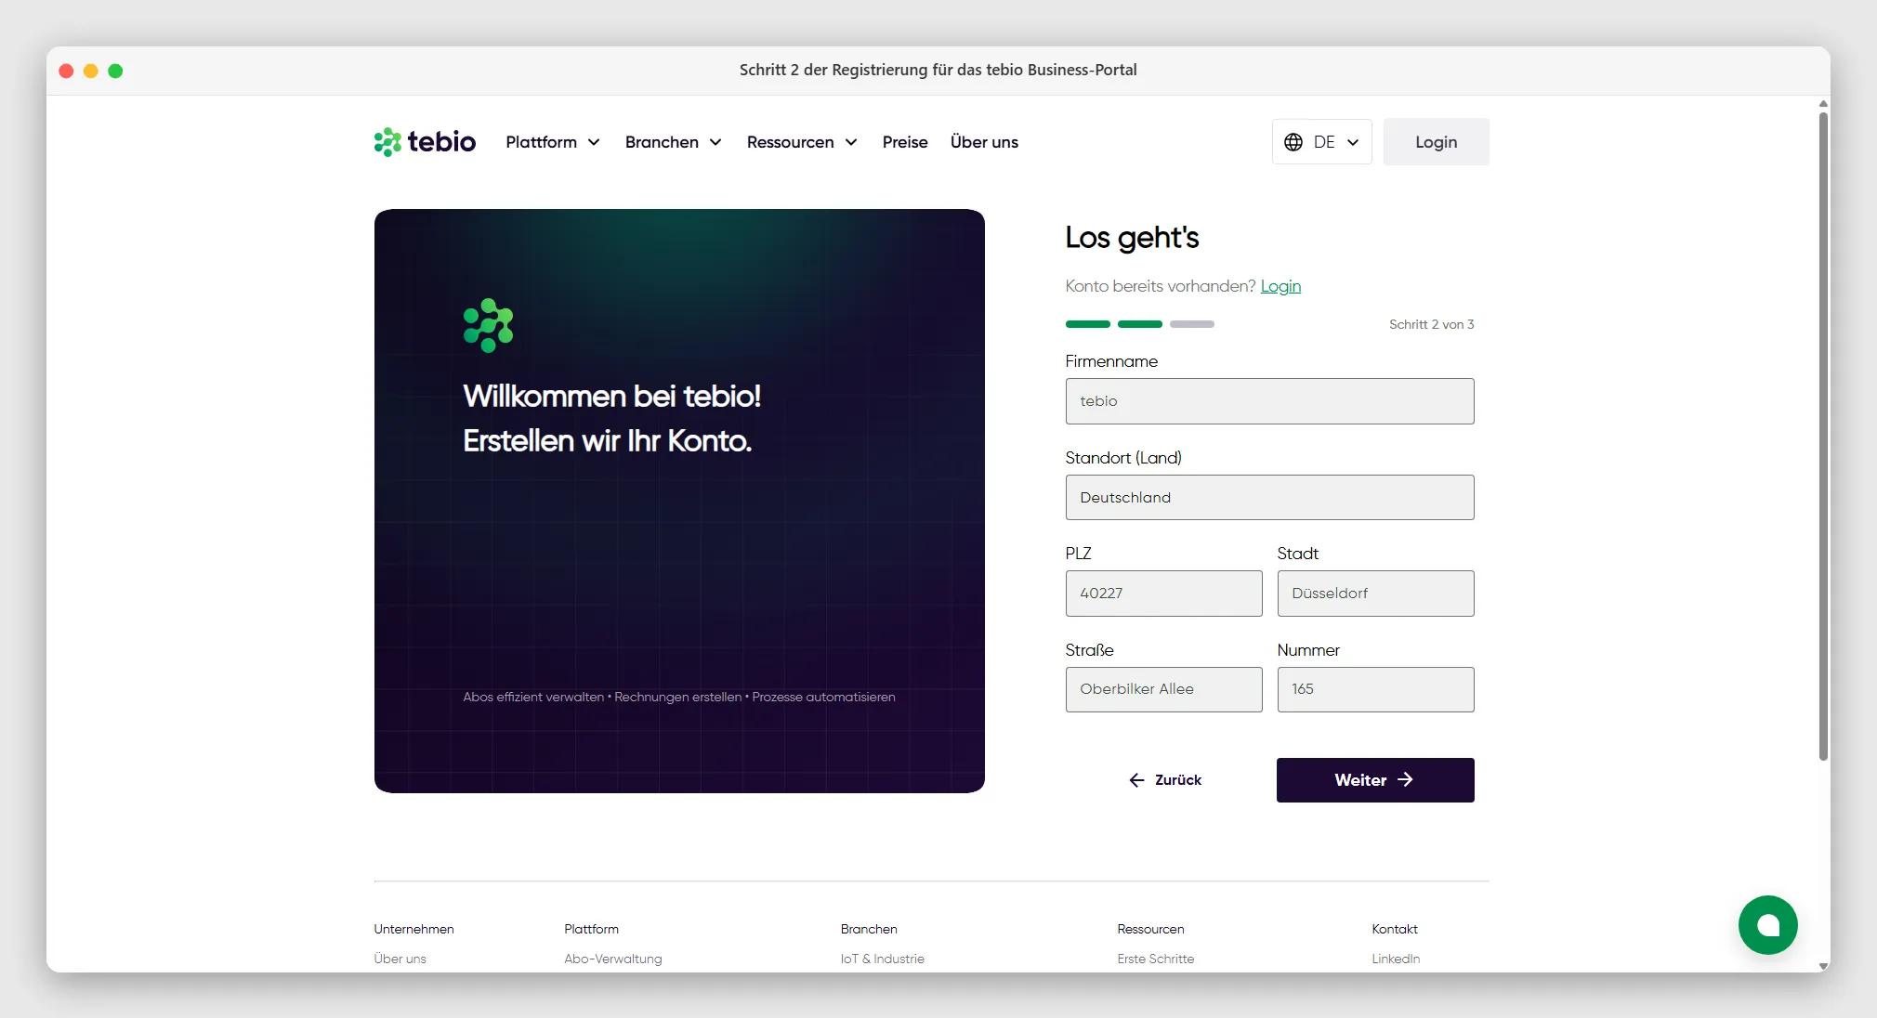Click the tebio logo in header
1877x1018 pixels.
click(425, 142)
